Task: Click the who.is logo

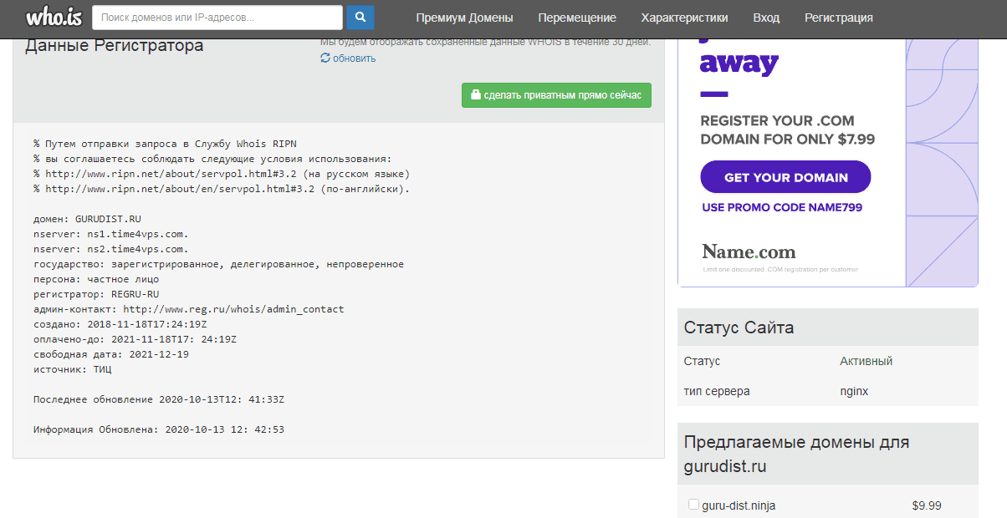Action: (x=52, y=17)
